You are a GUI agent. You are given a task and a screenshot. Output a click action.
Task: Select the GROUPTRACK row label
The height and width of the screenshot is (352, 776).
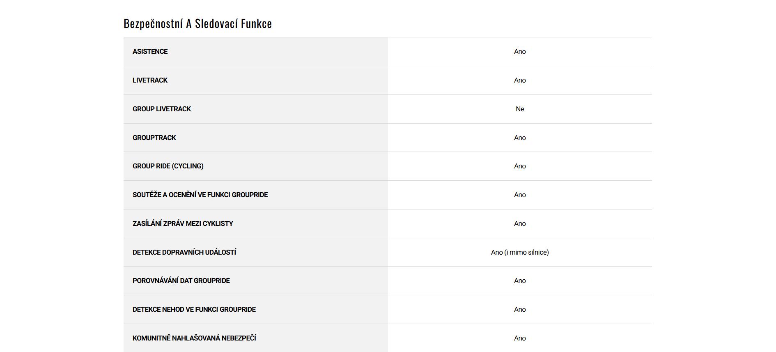click(154, 138)
